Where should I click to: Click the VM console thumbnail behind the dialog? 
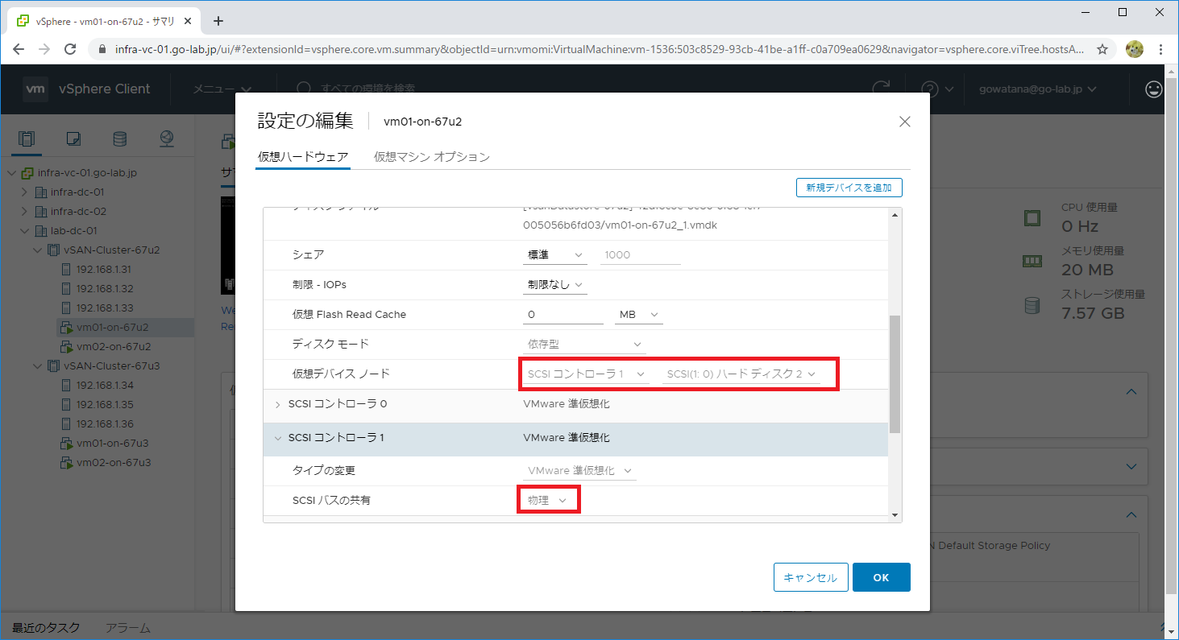(227, 246)
